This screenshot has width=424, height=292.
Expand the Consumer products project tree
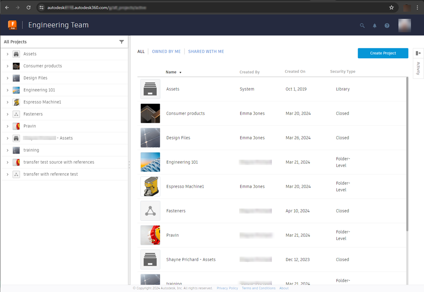pyautogui.click(x=6, y=65)
